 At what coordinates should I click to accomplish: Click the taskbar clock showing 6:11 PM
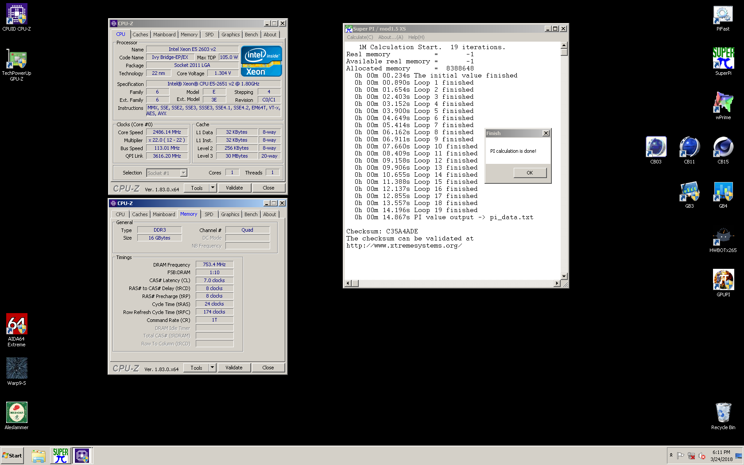point(721,456)
